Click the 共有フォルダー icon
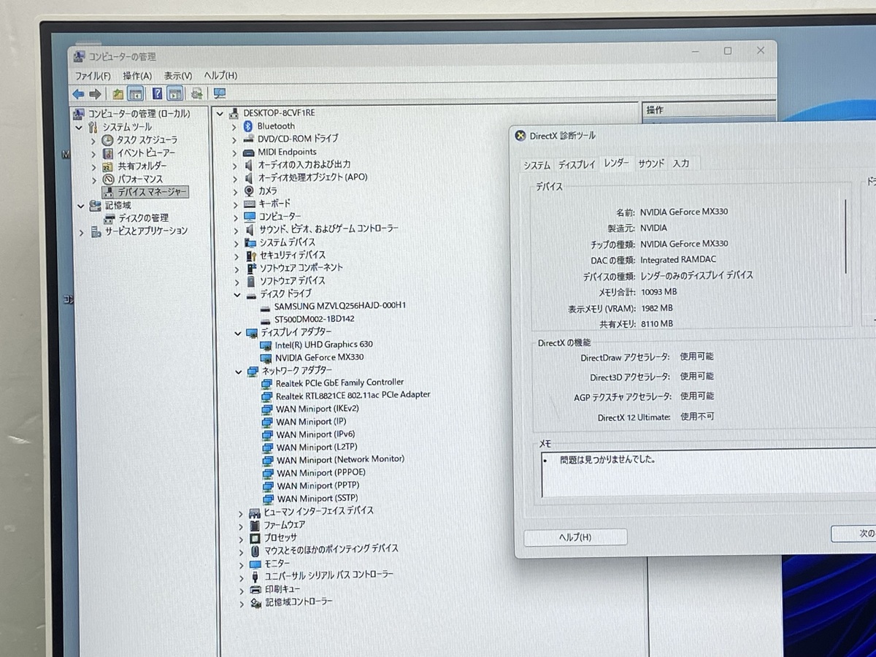 tap(108, 166)
